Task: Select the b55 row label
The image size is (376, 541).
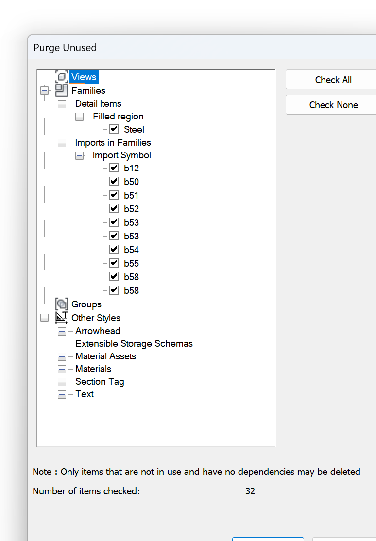Action: point(132,263)
